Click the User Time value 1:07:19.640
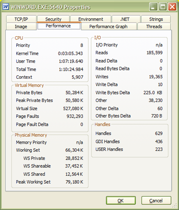Screen dimensions: 179x210 coord(71,61)
